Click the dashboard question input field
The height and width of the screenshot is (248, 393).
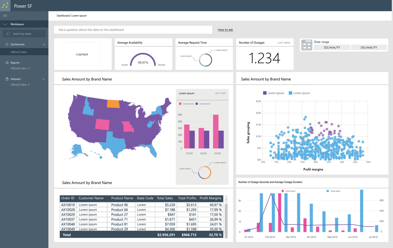click(x=133, y=30)
